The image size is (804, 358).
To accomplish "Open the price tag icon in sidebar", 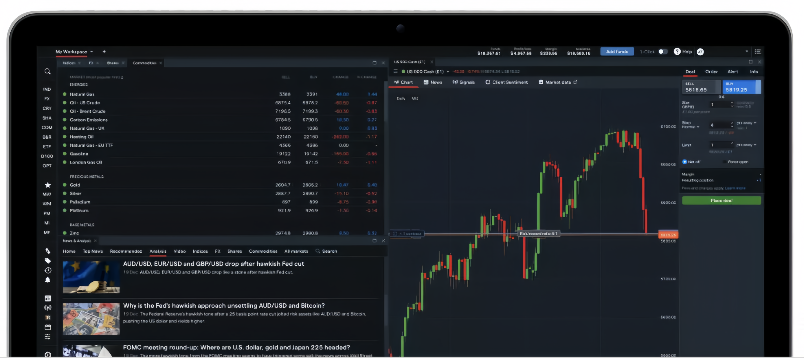I will click(48, 261).
